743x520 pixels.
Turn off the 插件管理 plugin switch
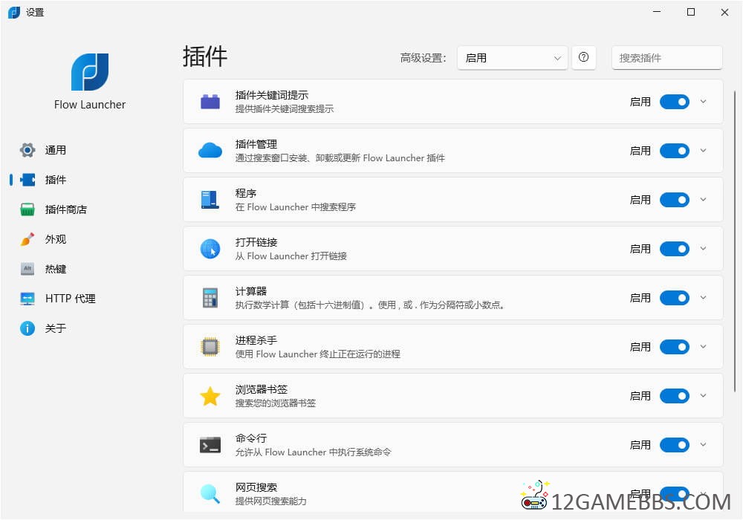[x=675, y=151]
